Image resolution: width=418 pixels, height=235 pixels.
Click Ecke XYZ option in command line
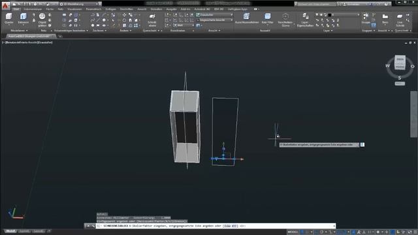231,226
